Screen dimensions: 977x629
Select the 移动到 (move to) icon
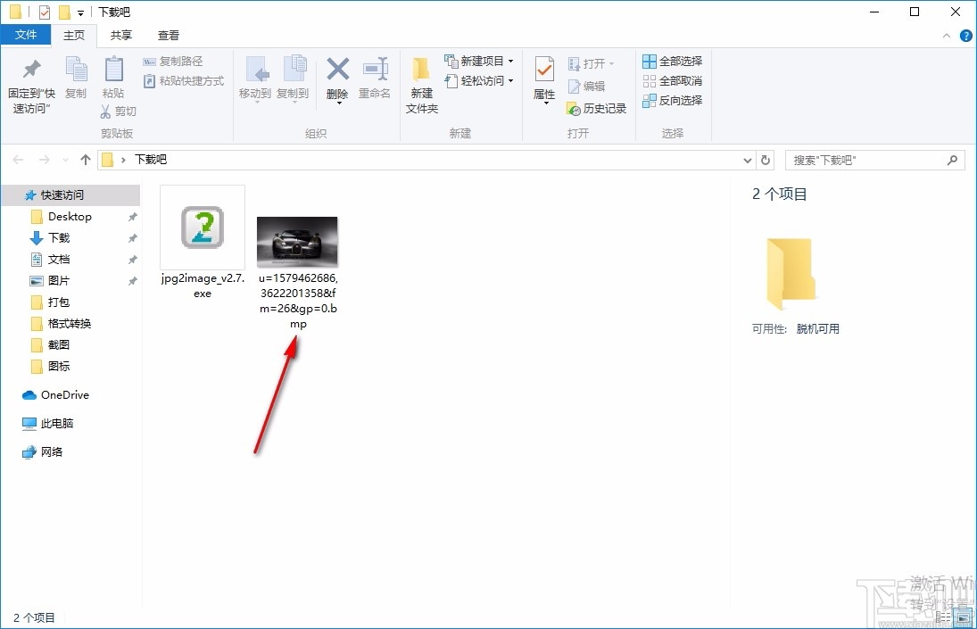tap(256, 79)
